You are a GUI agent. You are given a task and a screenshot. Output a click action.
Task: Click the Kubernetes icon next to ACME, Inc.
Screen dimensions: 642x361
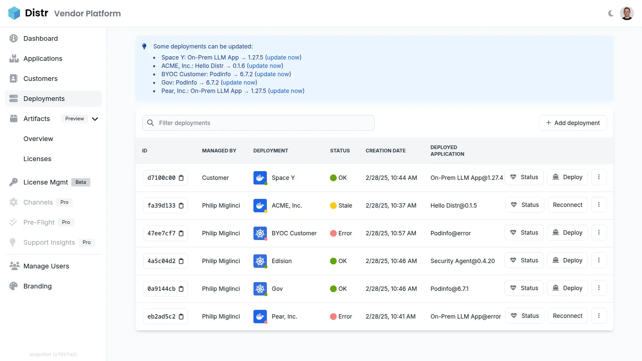260,206
